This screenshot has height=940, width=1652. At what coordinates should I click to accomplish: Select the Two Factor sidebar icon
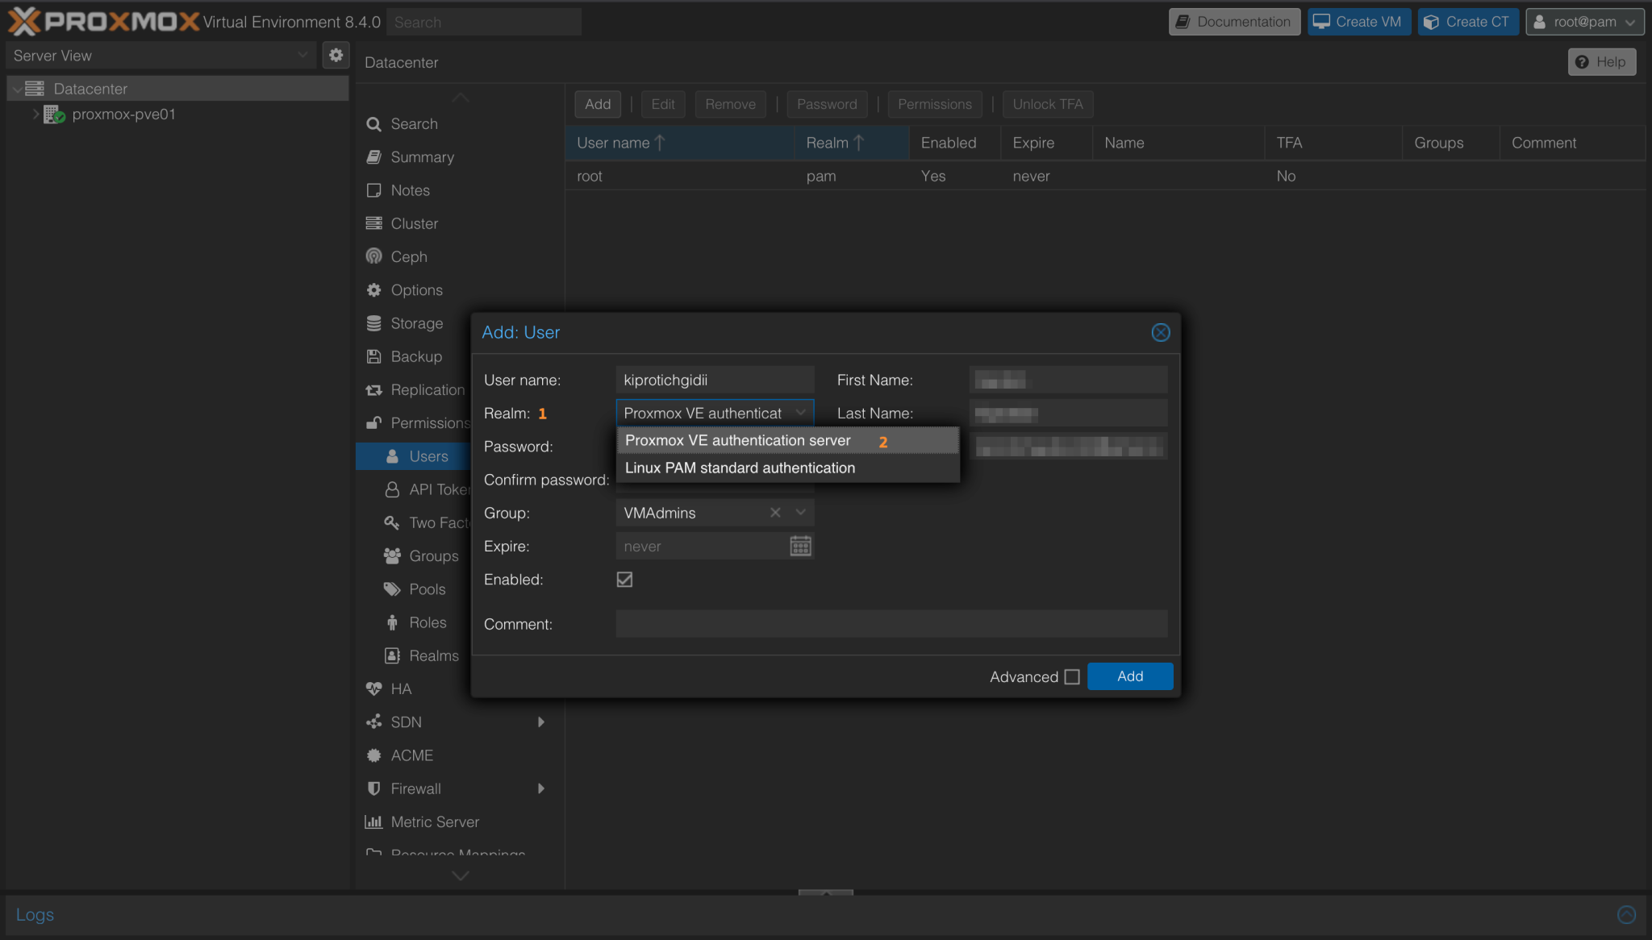point(392,522)
